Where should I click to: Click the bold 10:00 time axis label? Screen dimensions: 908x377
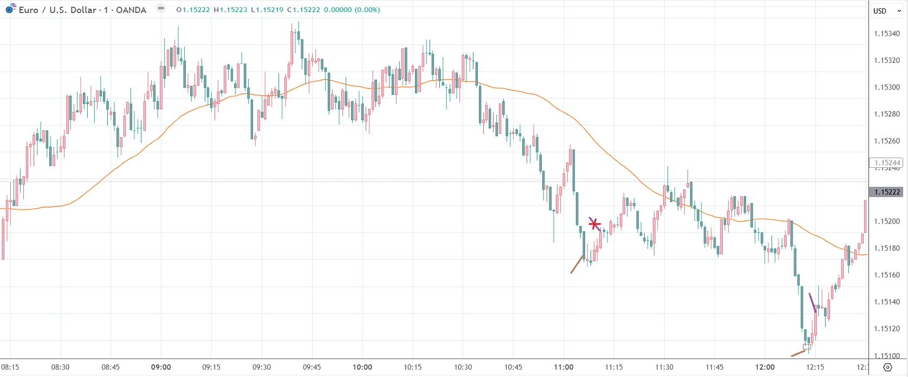(x=362, y=367)
